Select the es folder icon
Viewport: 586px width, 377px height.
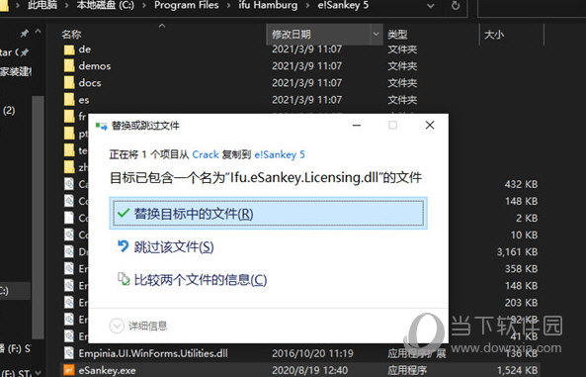click(x=69, y=100)
